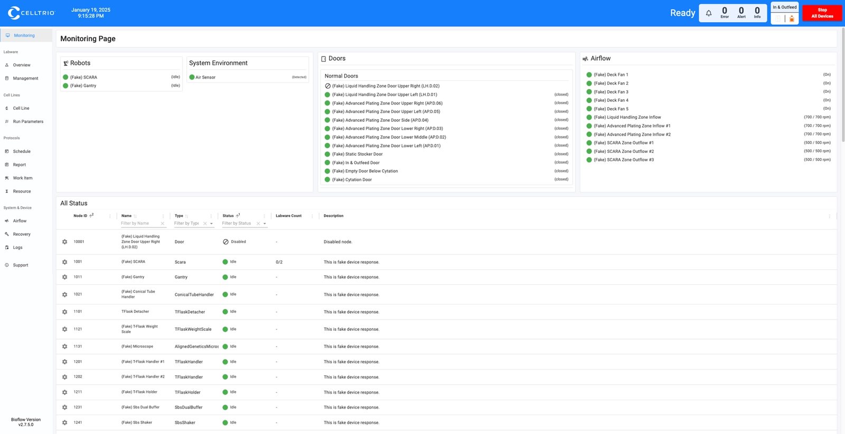Select the (Fake) Cytation Door entry
845x434 pixels.
(352, 180)
